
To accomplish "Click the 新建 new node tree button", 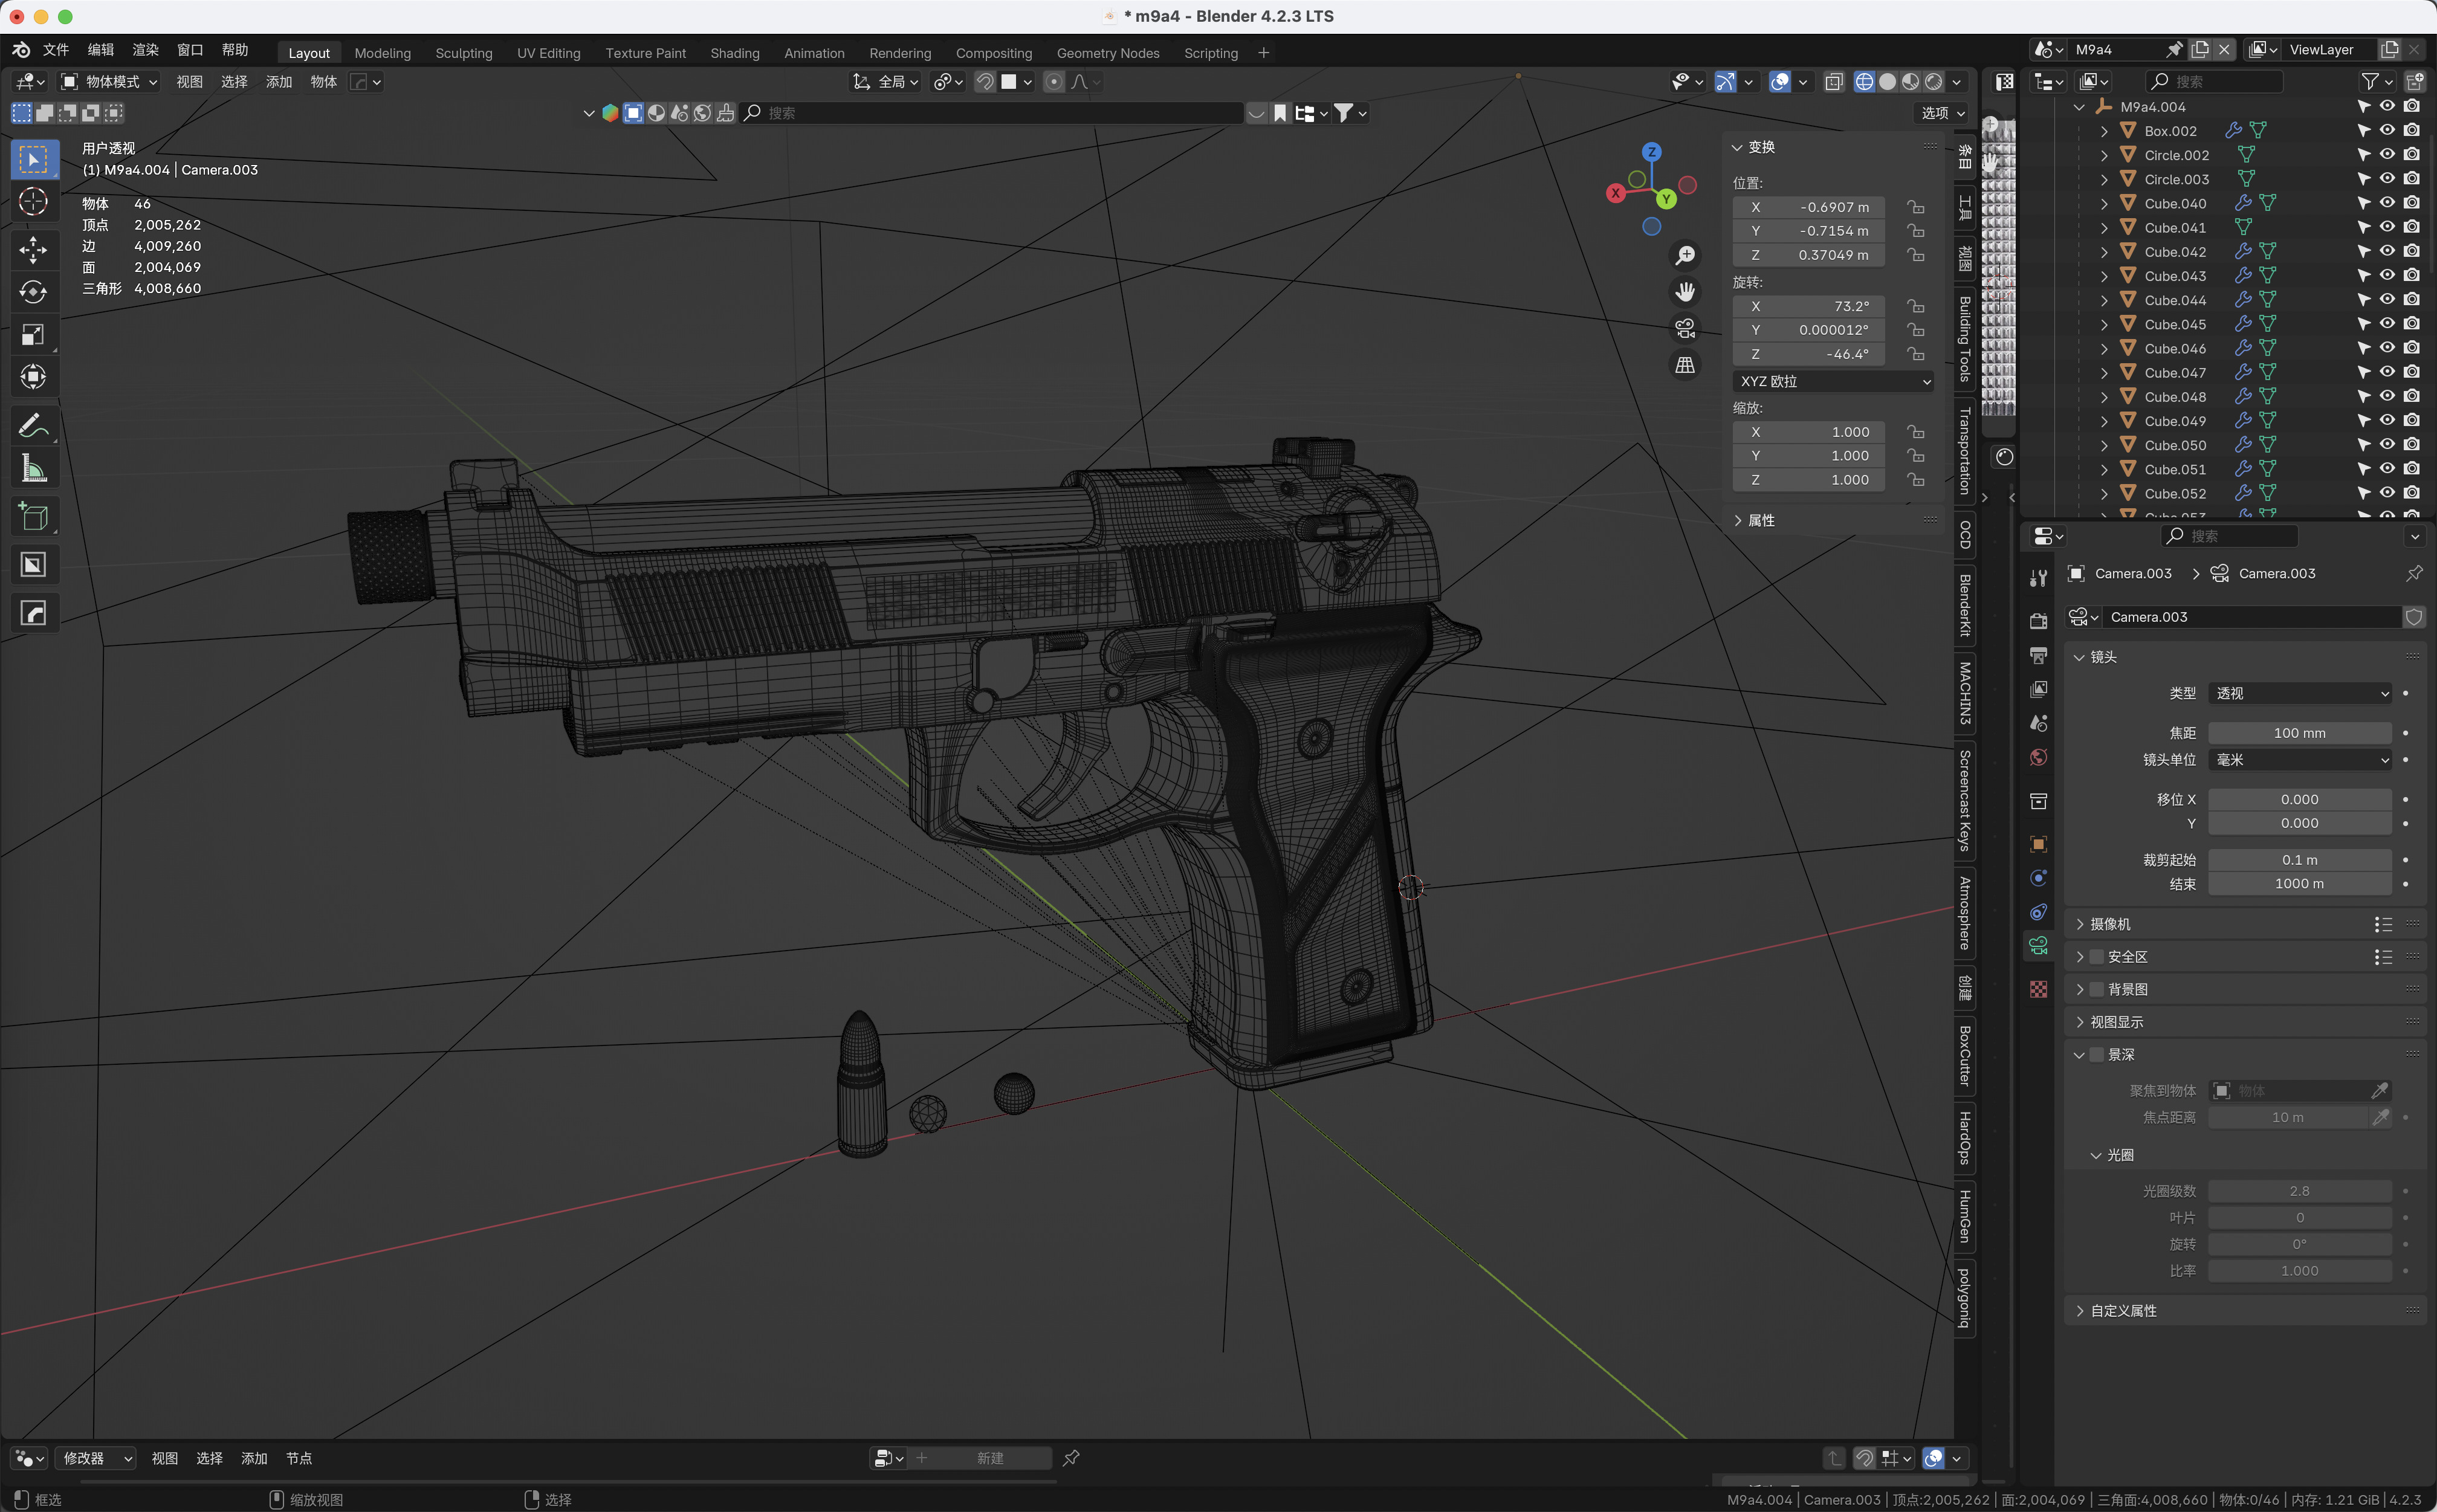I will click(x=990, y=1458).
